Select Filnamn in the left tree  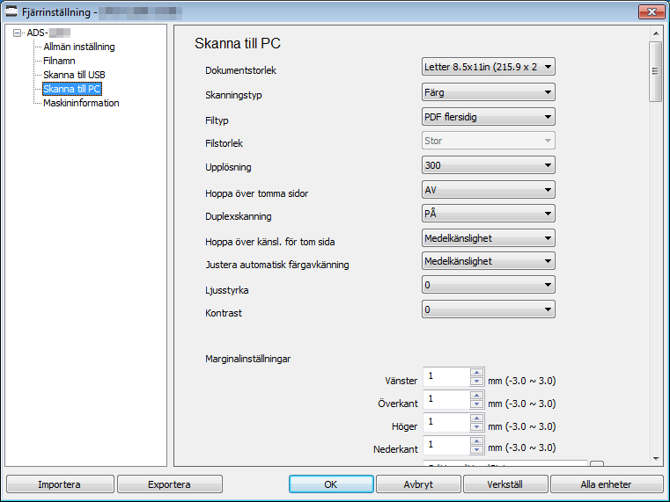59,61
